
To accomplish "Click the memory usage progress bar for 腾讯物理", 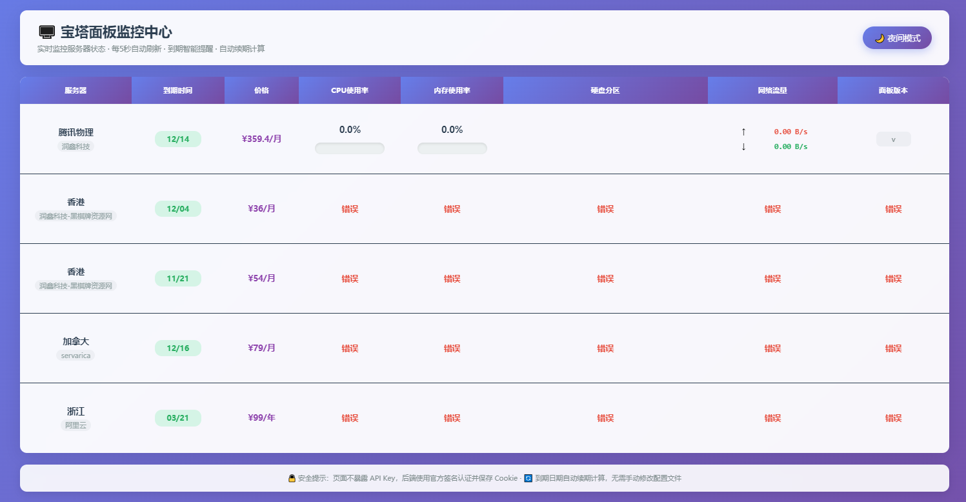I will pyautogui.click(x=452, y=148).
